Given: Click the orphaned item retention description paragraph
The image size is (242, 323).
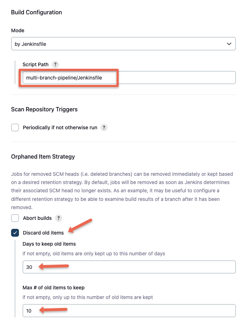Looking at the screenshot, I should coord(122,191).
